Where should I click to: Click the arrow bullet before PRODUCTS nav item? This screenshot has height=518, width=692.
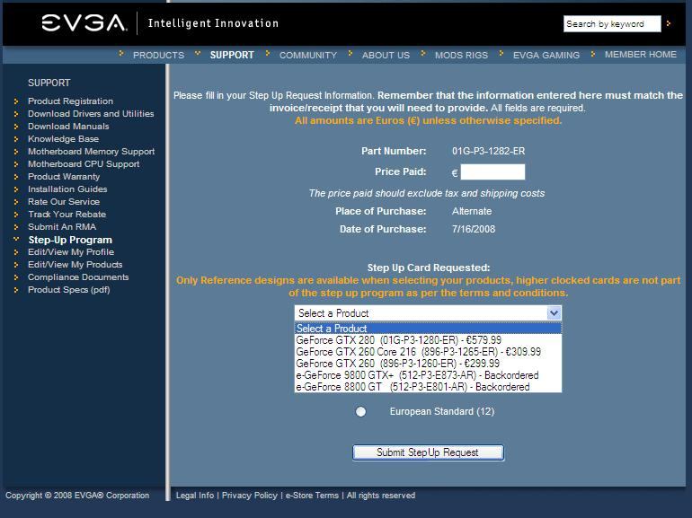pyautogui.click(x=121, y=53)
